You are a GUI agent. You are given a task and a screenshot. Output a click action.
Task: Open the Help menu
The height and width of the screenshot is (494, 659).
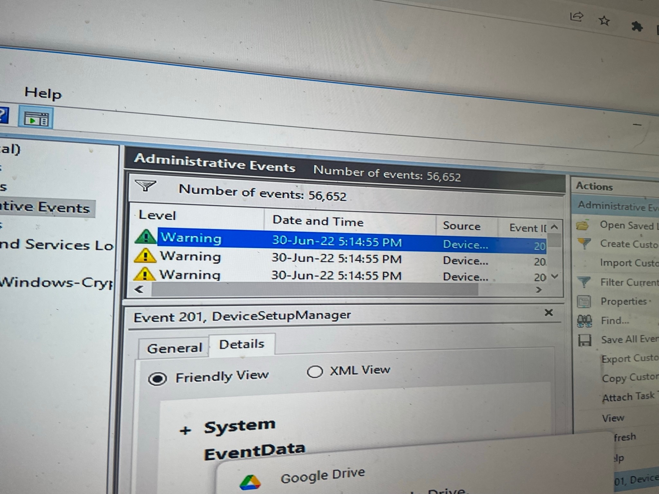click(43, 93)
